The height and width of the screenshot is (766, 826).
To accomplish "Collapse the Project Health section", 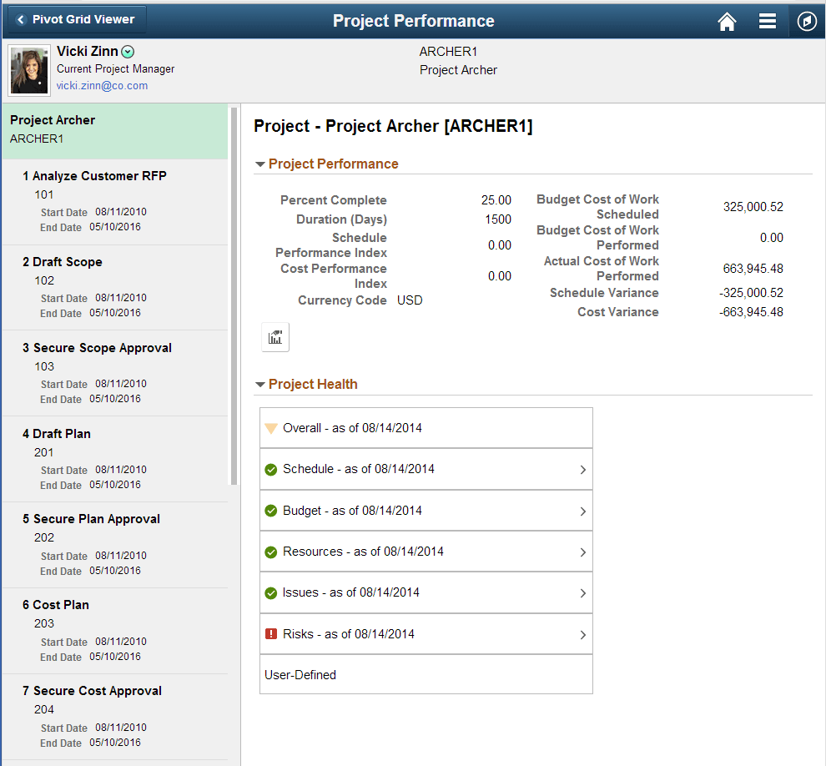I will click(261, 384).
